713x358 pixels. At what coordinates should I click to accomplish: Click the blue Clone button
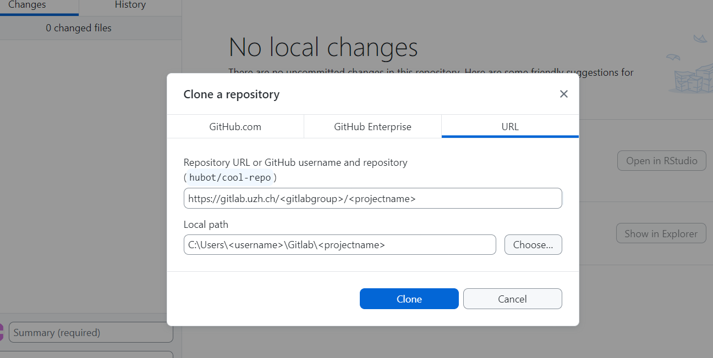click(x=409, y=299)
